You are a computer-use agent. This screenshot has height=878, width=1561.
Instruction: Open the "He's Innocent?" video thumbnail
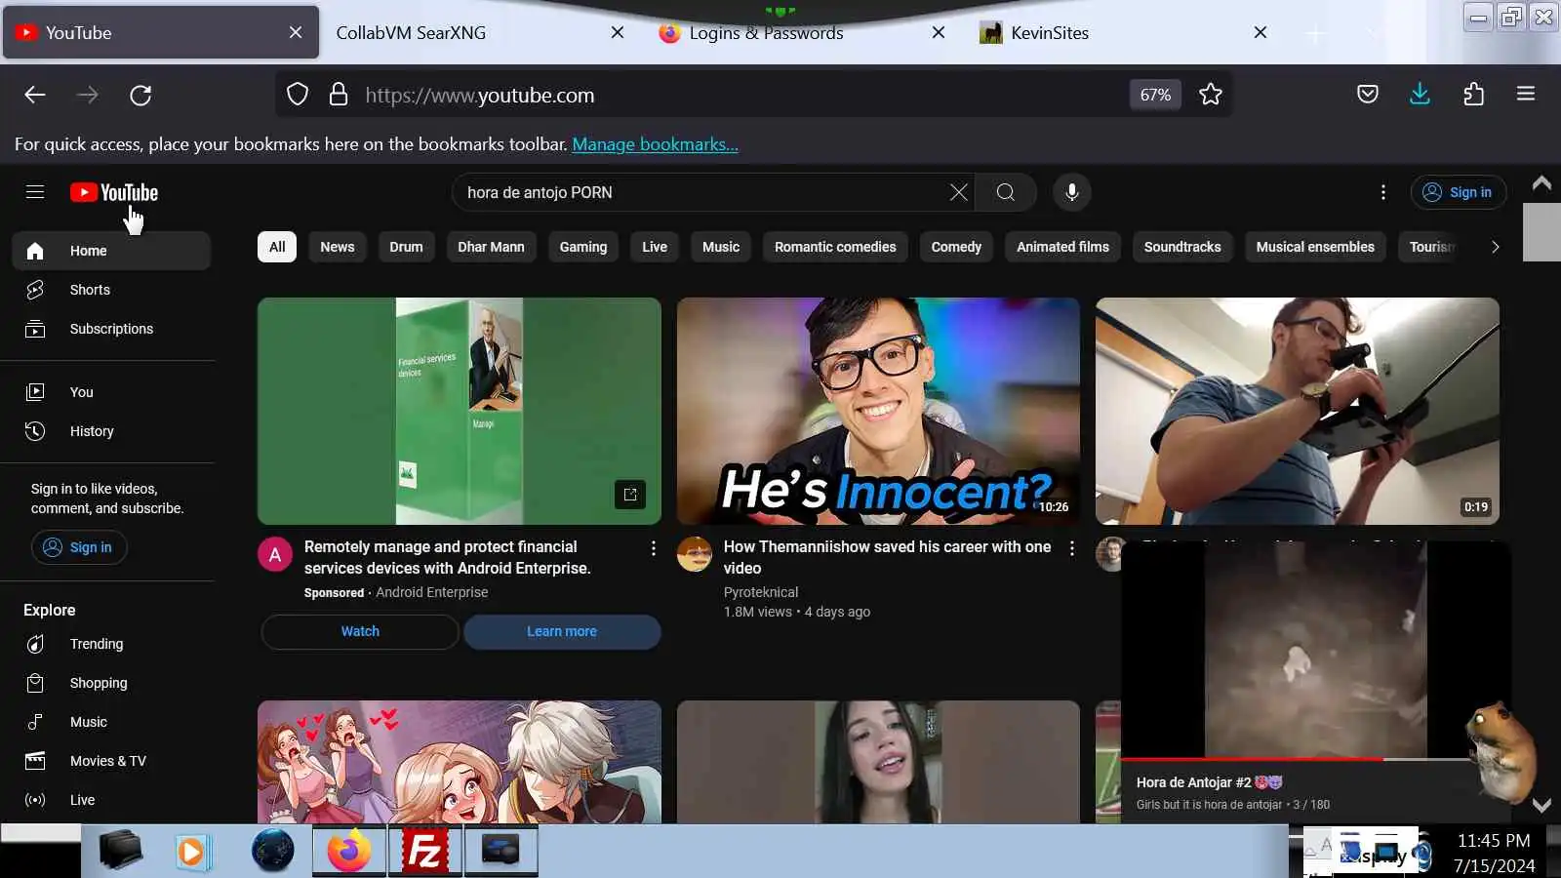click(x=878, y=411)
